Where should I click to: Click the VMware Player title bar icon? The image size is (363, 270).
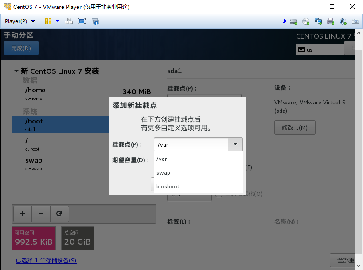click(8, 7)
